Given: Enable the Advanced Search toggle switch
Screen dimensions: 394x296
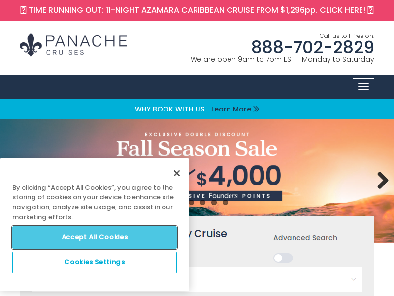Looking at the screenshot, I should pyautogui.click(x=283, y=258).
